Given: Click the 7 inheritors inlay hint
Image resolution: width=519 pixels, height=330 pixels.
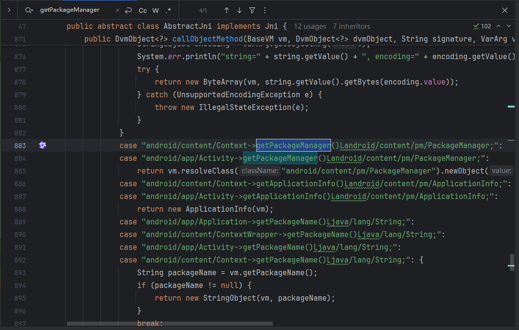Looking at the screenshot, I should [351, 26].
